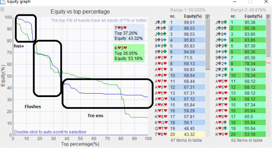The width and height of the screenshot is (272, 148).
Task: Close the Equity graph window
Action: pos(266,2)
